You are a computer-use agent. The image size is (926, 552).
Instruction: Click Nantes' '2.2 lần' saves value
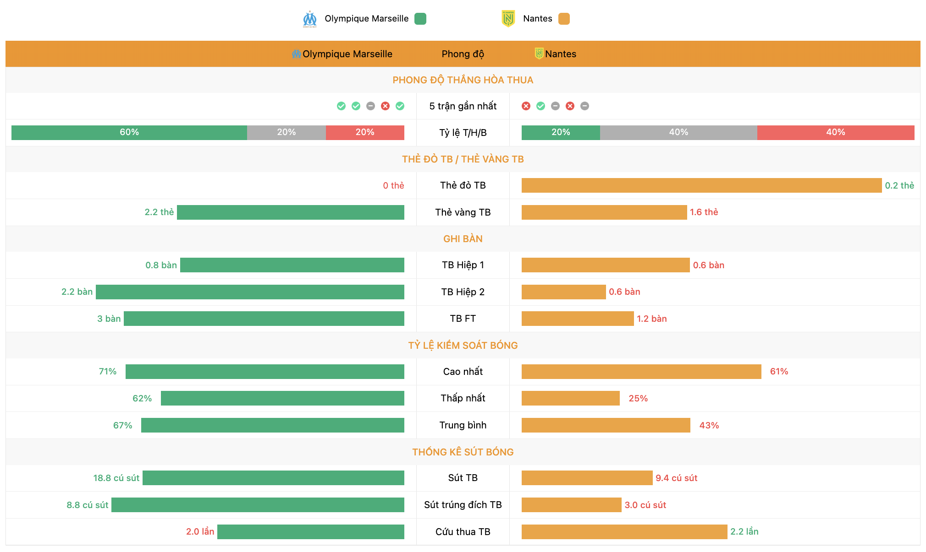pyautogui.click(x=744, y=531)
